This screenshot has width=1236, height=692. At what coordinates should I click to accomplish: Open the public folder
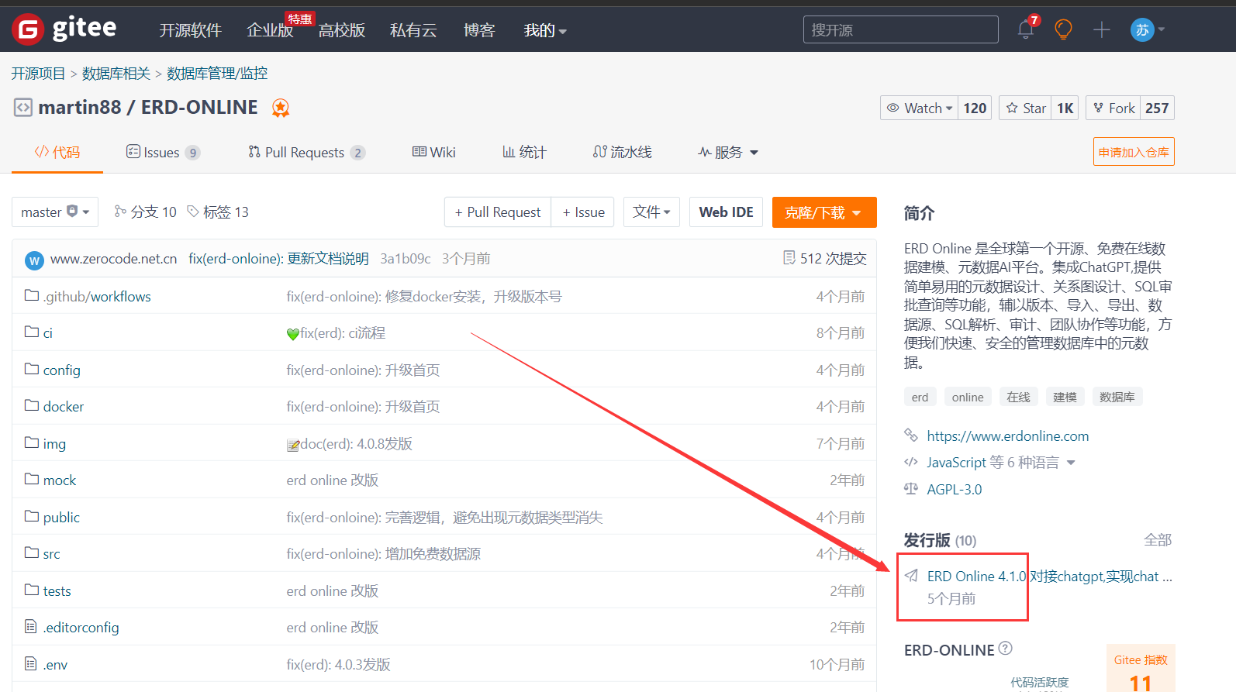pyautogui.click(x=61, y=517)
